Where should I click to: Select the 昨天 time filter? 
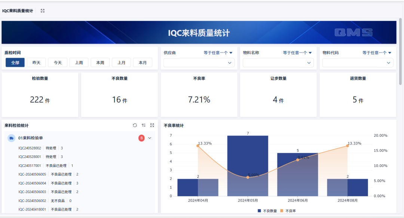[36, 63]
